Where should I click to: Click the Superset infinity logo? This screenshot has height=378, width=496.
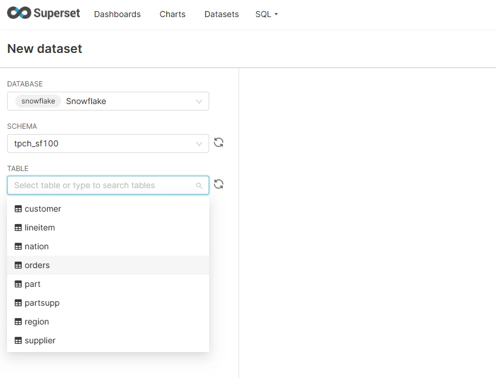(19, 13)
